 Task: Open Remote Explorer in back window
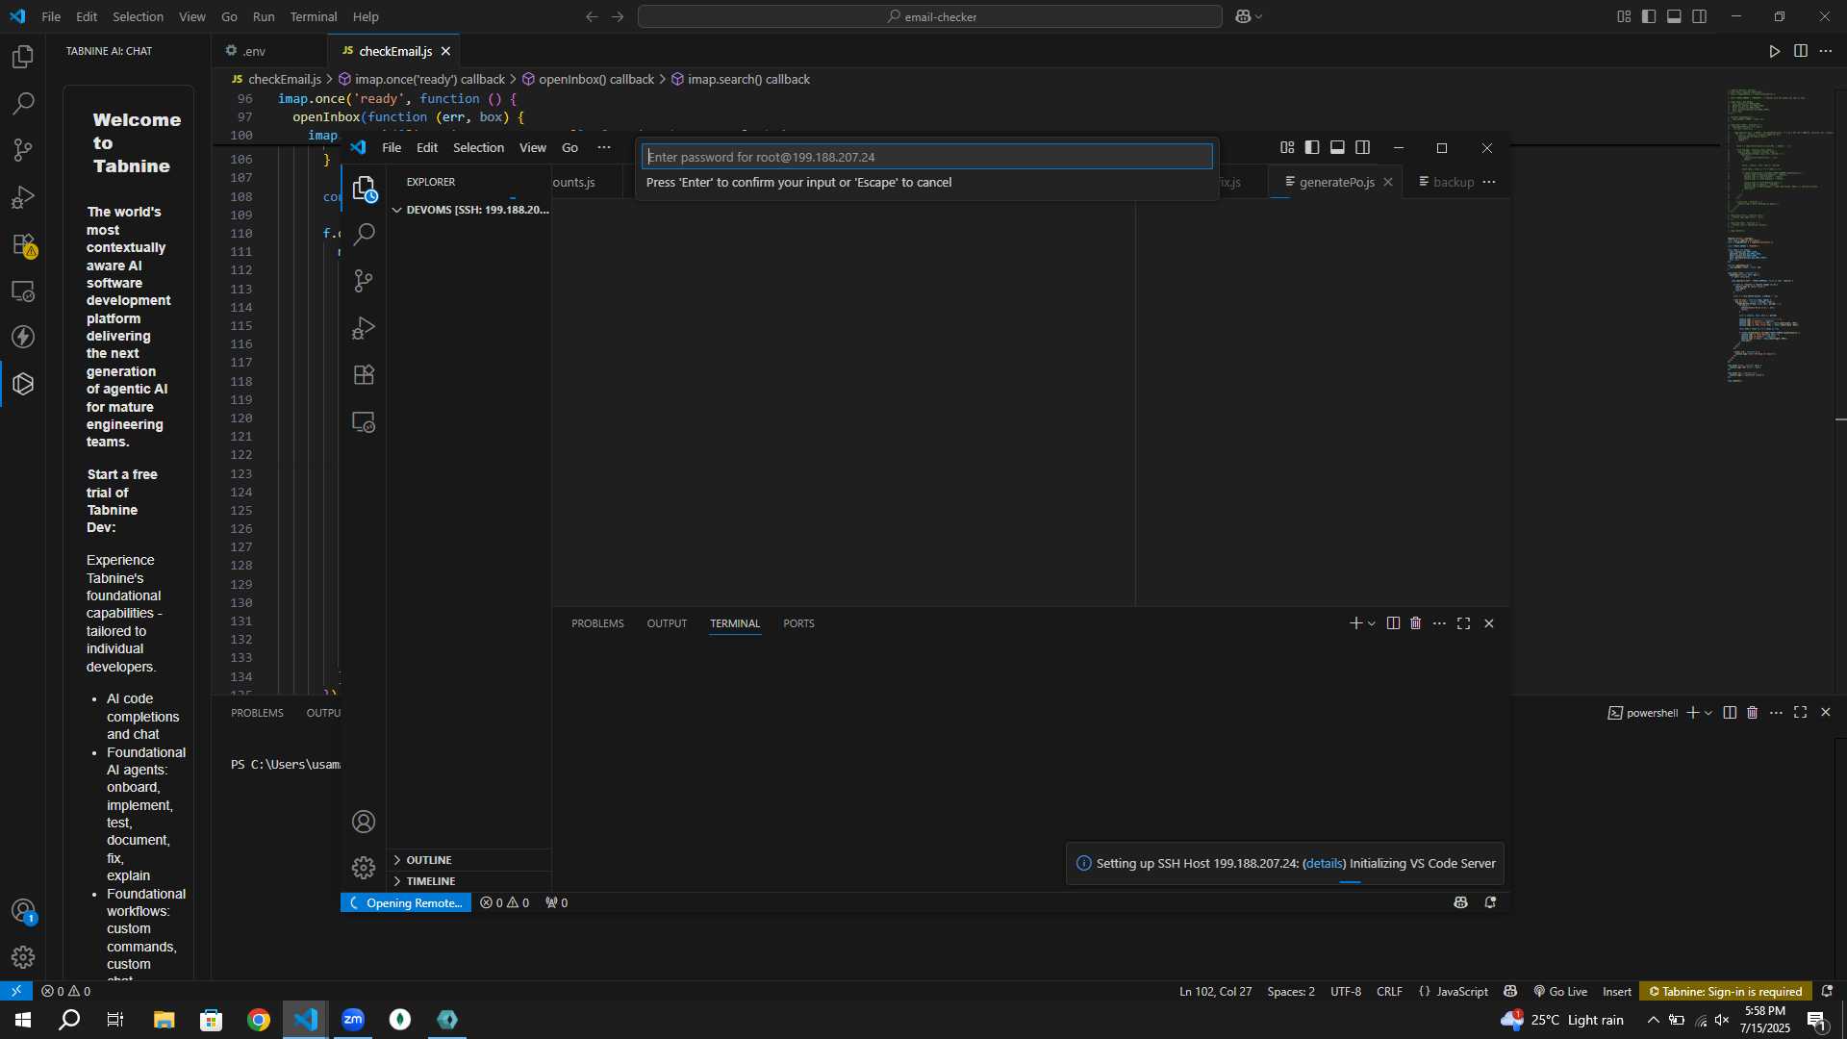[23, 291]
